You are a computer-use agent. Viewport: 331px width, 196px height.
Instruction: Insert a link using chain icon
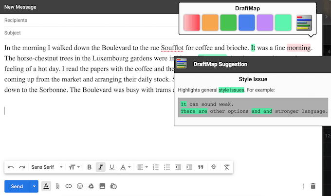[x=69, y=186]
